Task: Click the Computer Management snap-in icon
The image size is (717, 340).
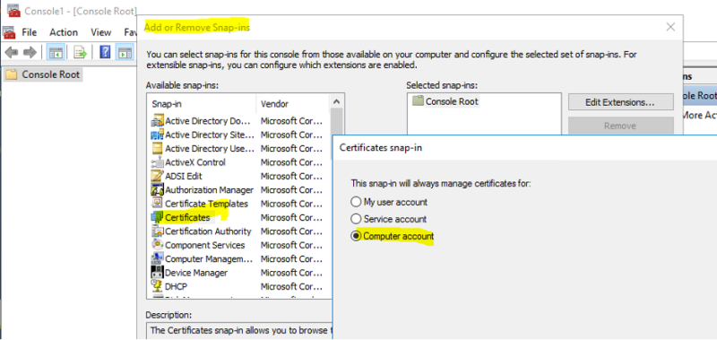Action: point(158,258)
